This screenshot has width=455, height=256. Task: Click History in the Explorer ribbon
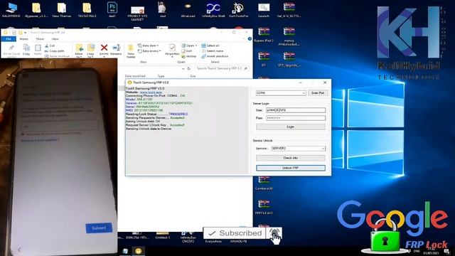189,56
